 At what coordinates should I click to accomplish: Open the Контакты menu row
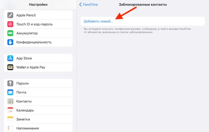[x=38, y=101]
